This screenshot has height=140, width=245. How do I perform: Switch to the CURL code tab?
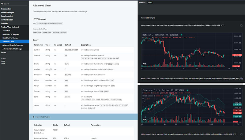tap(150, 2)
